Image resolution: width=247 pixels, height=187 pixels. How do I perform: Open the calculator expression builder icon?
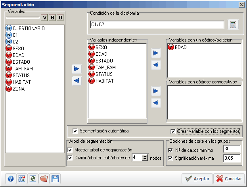(x=233, y=25)
